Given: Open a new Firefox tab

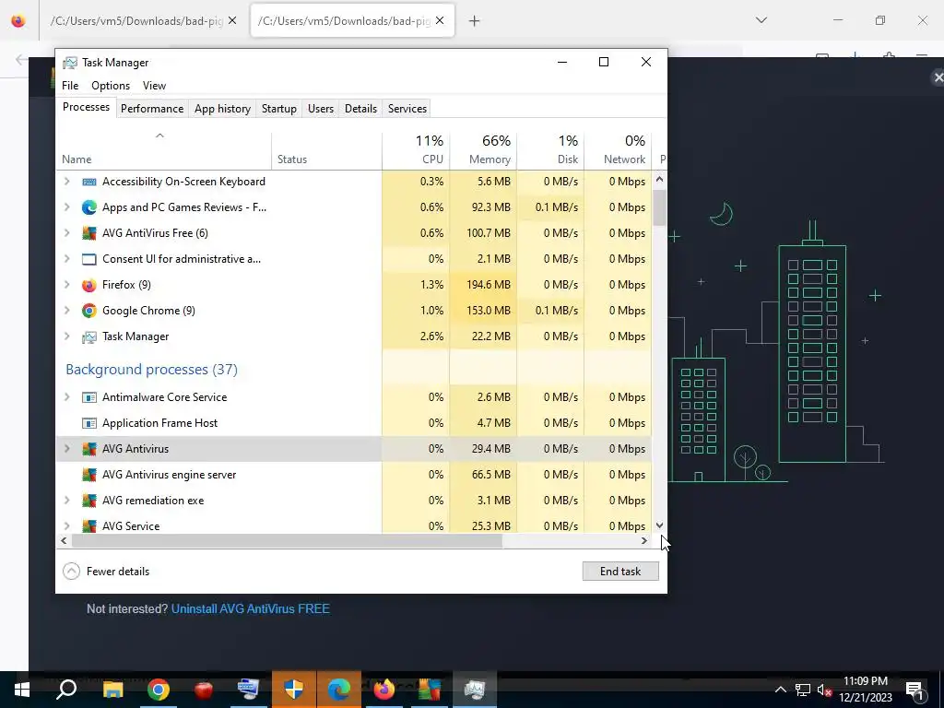Looking at the screenshot, I should [x=475, y=21].
